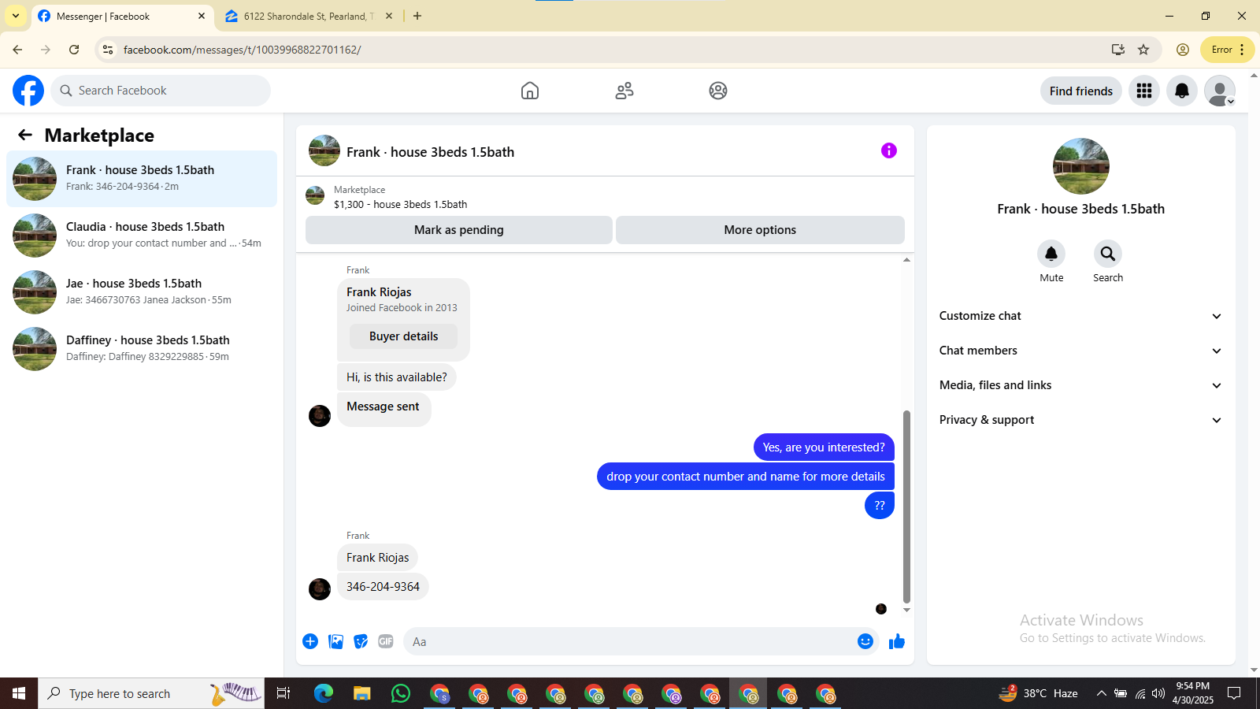Attach a photo using the image icon
This screenshot has width=1260, height=709.
coord(335,641)
